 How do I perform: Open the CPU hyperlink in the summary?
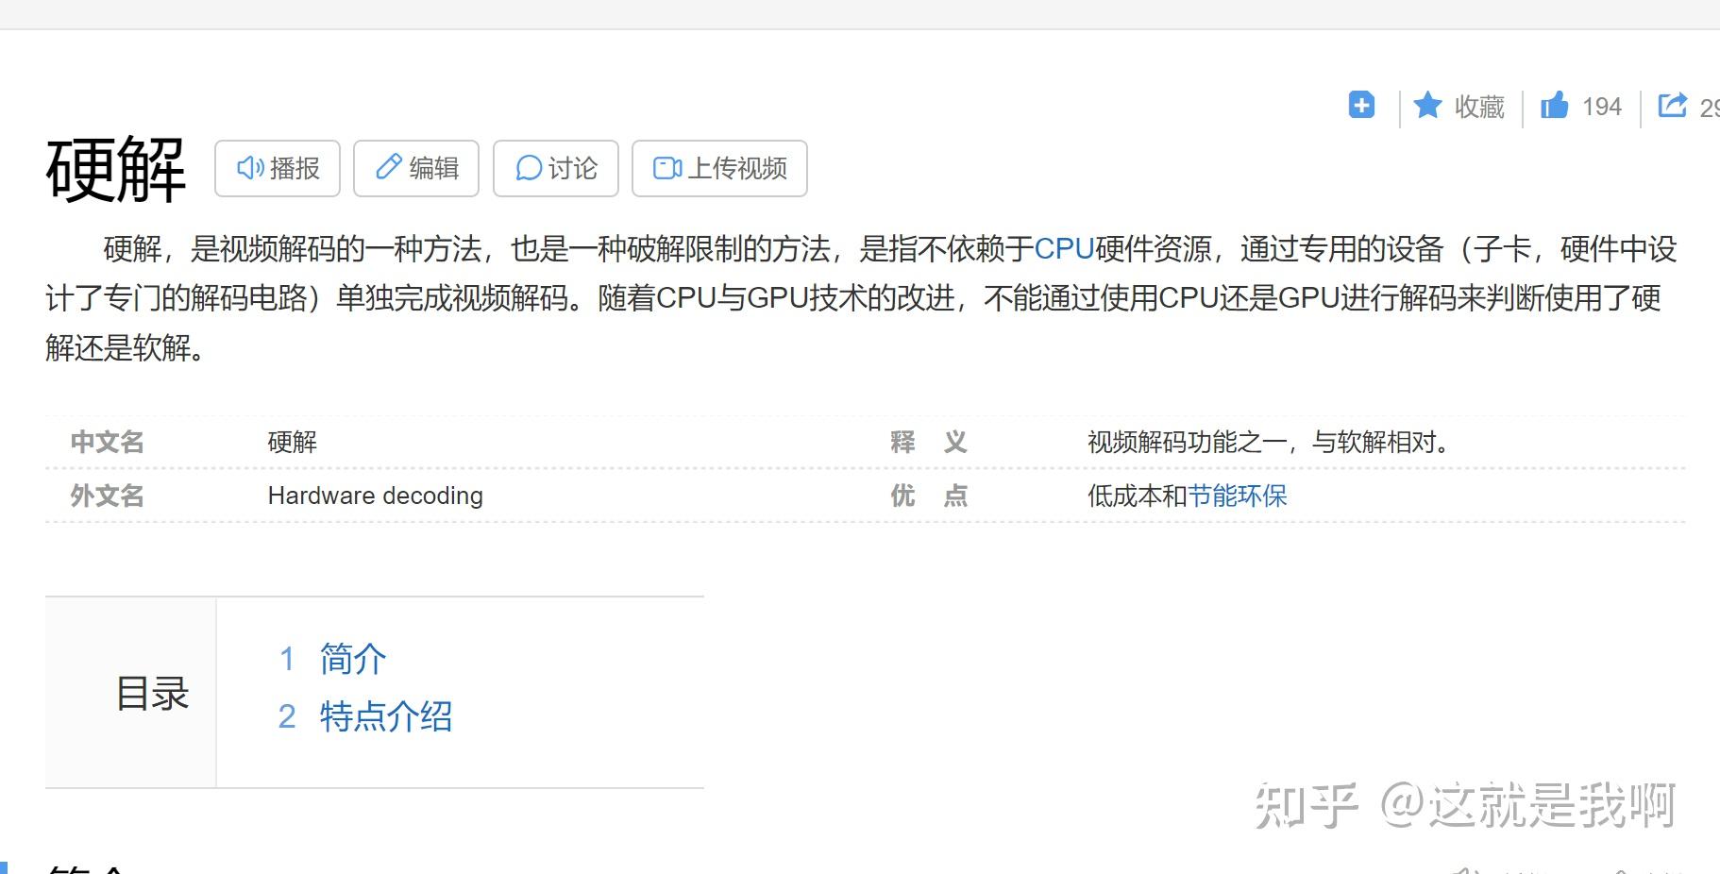point(1065,249)
